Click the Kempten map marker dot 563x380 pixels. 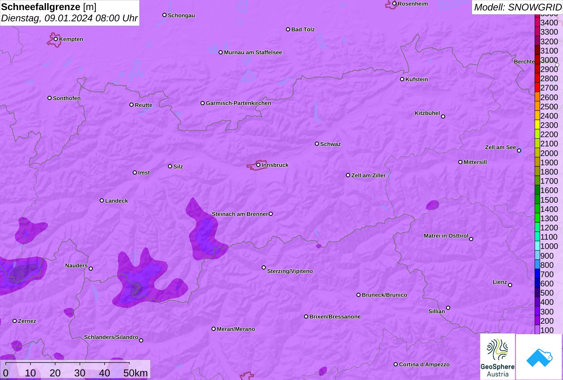(56, 39)
